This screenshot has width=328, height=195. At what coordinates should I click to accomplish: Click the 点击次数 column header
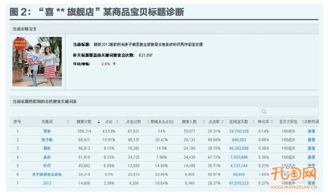(x=133, y=122)
